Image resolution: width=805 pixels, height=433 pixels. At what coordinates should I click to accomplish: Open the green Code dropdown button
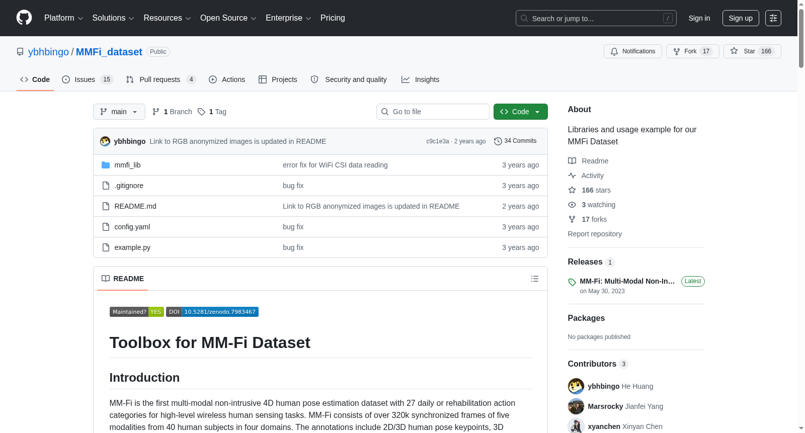521,112
